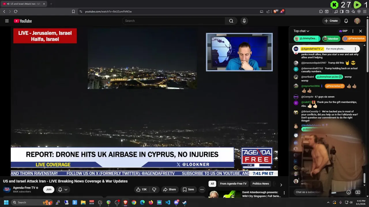Image resolution: width=369 pixels, height=207 pixels.
Task: Open Firefox from taskbar
Action: pos(151,202)
